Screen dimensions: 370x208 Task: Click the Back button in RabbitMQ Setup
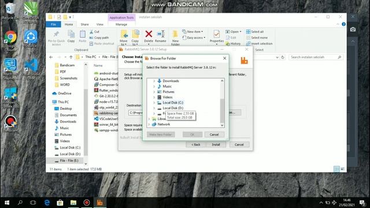pos(195,144)
